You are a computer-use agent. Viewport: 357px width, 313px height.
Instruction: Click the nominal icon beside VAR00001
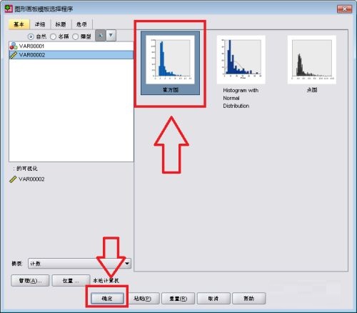[14, 46]
